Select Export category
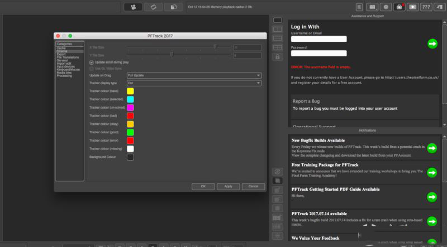Image resolution: width=447 pixels, height=247 pixels. pyautogui.click(x=61, y=54)
